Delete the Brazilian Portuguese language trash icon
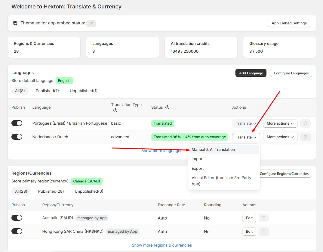Viewport: 323px width, 252px height. pos(305,123)
